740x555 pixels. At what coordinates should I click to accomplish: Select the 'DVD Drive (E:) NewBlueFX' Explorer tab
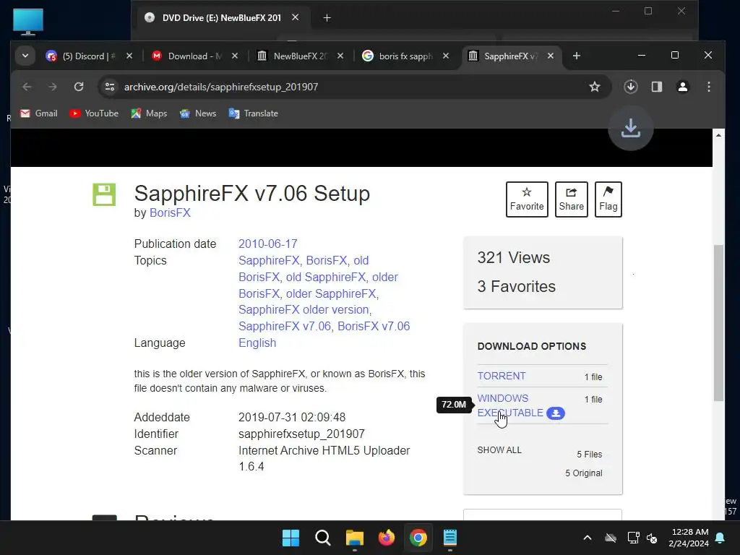coord(221,18)
